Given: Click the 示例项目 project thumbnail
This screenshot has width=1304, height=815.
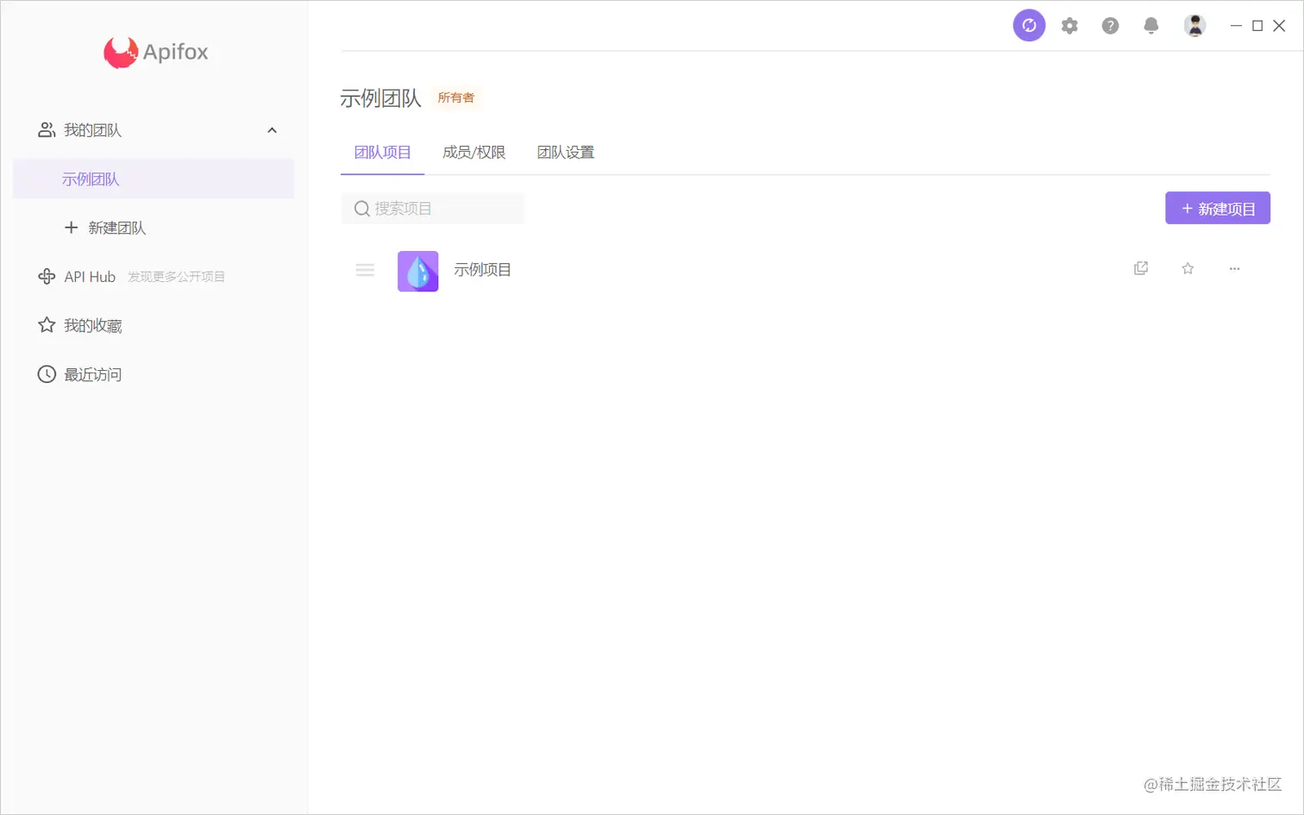Looking at the screenshot, I should click(x=417, y=270).
